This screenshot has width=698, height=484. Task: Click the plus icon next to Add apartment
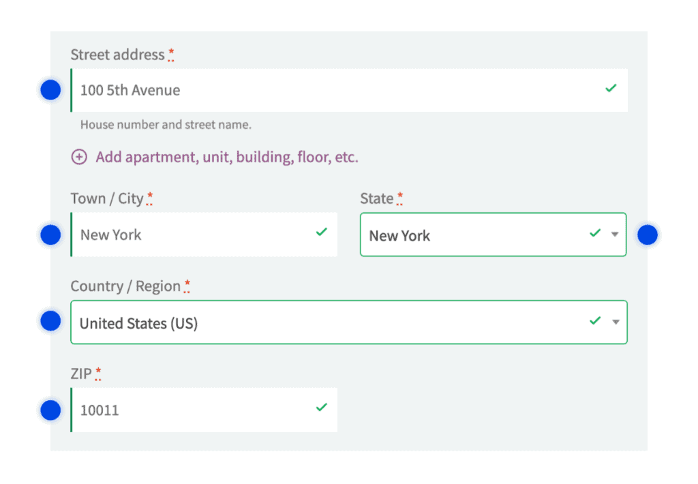(79, 157)
